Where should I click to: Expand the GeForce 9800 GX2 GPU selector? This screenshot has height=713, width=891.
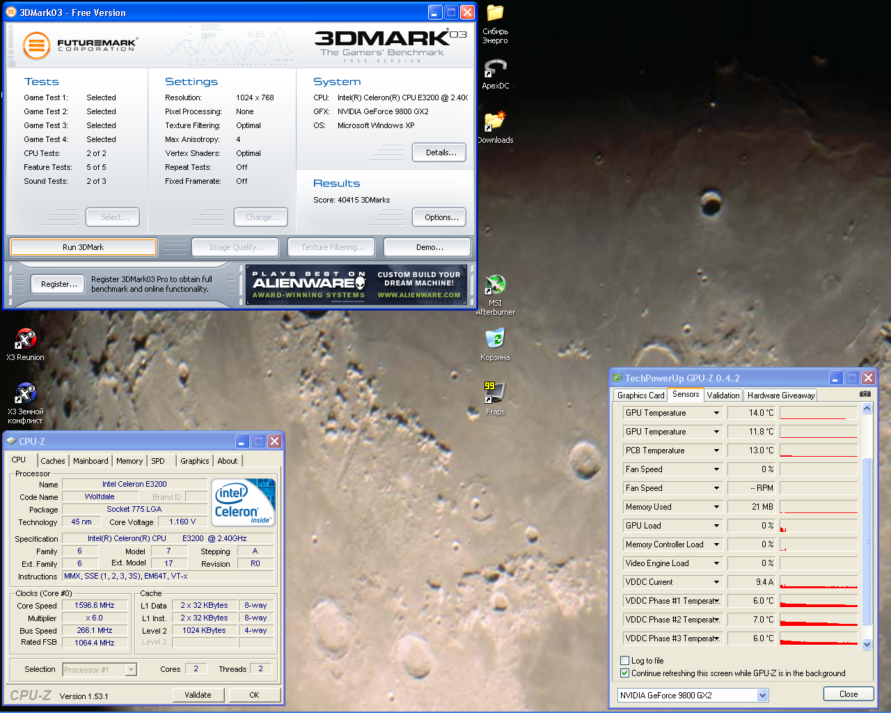point(762,695)
